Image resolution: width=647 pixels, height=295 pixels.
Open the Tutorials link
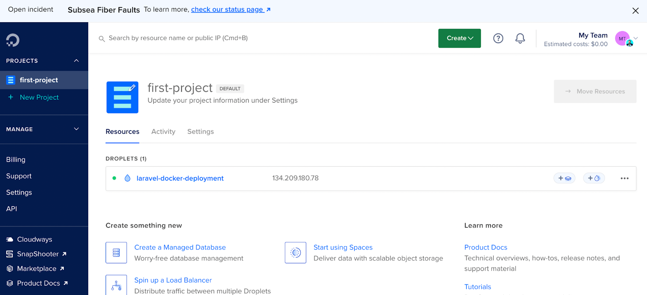[478, 287]
